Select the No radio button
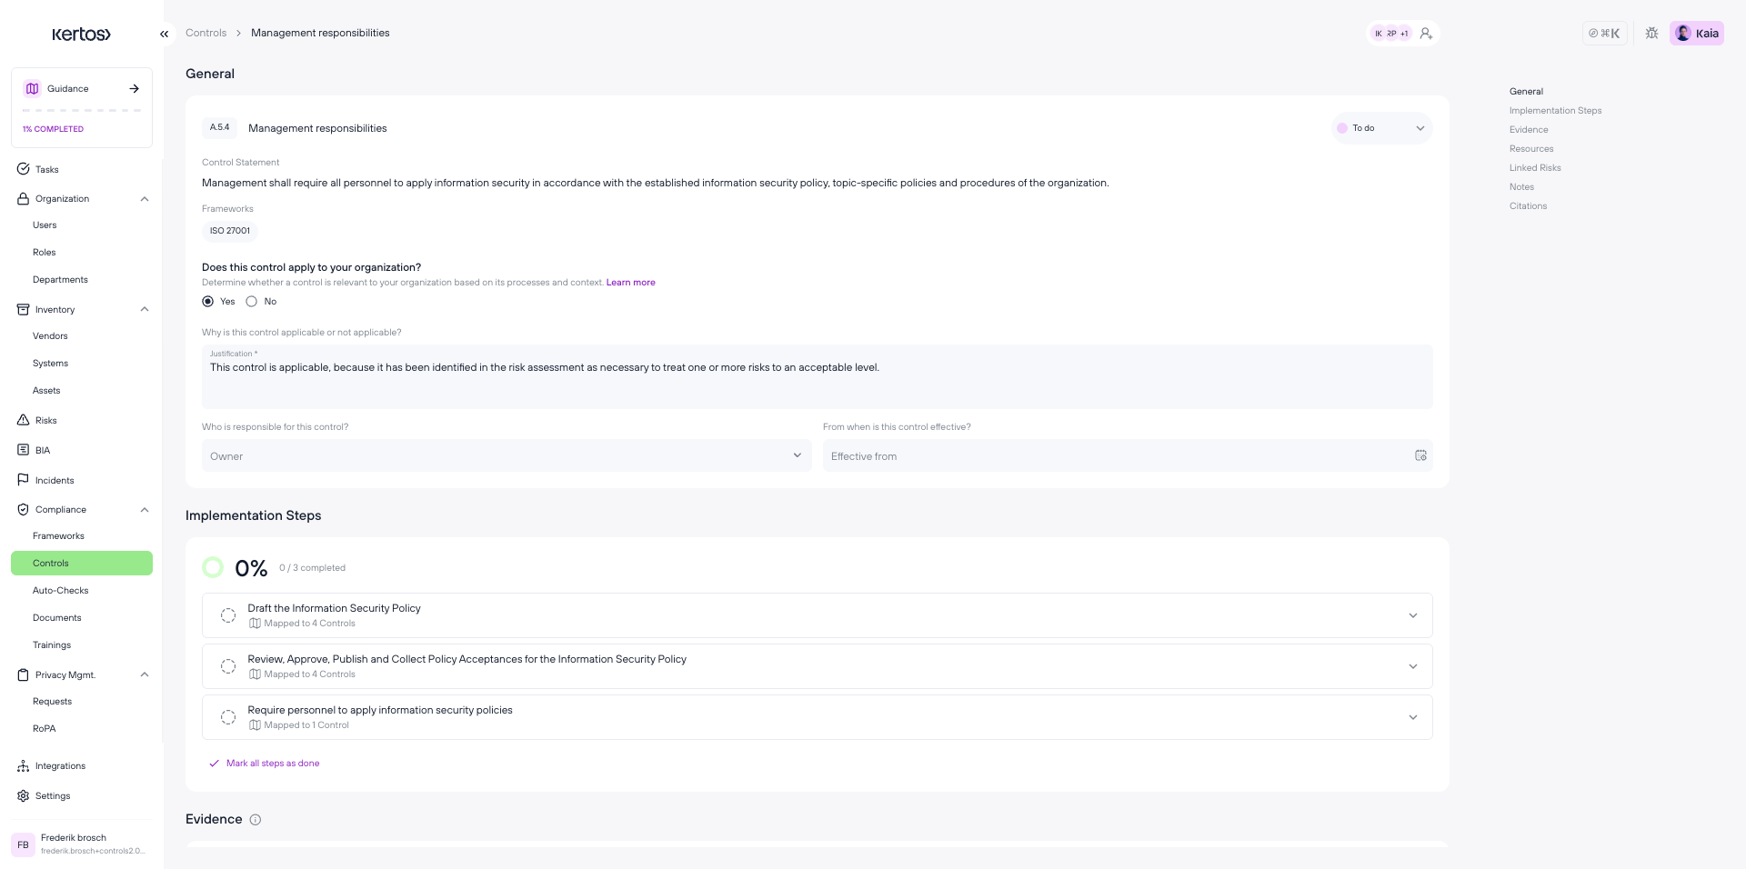 252,302
